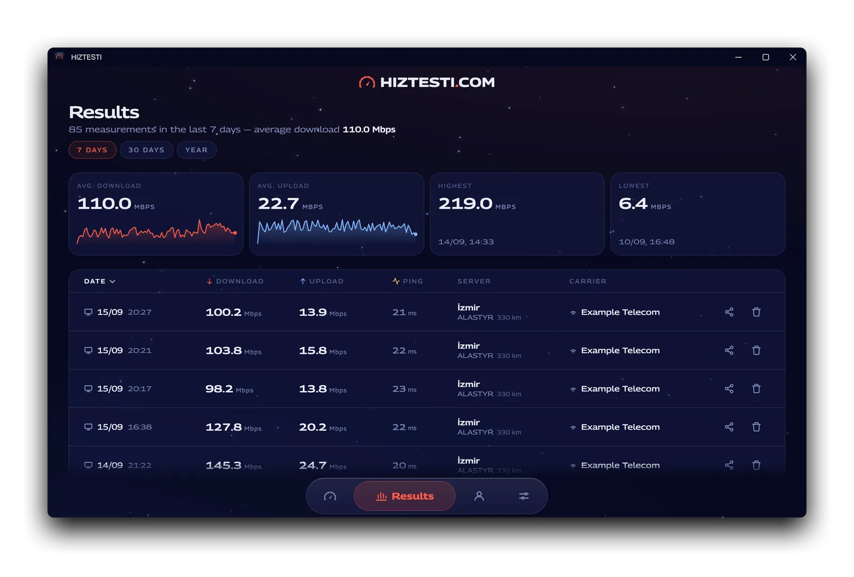Image resolution: width=854 pixels, height=577 pixels.
Task: Click the 127.8 Mbps download value
Action: 233,427
